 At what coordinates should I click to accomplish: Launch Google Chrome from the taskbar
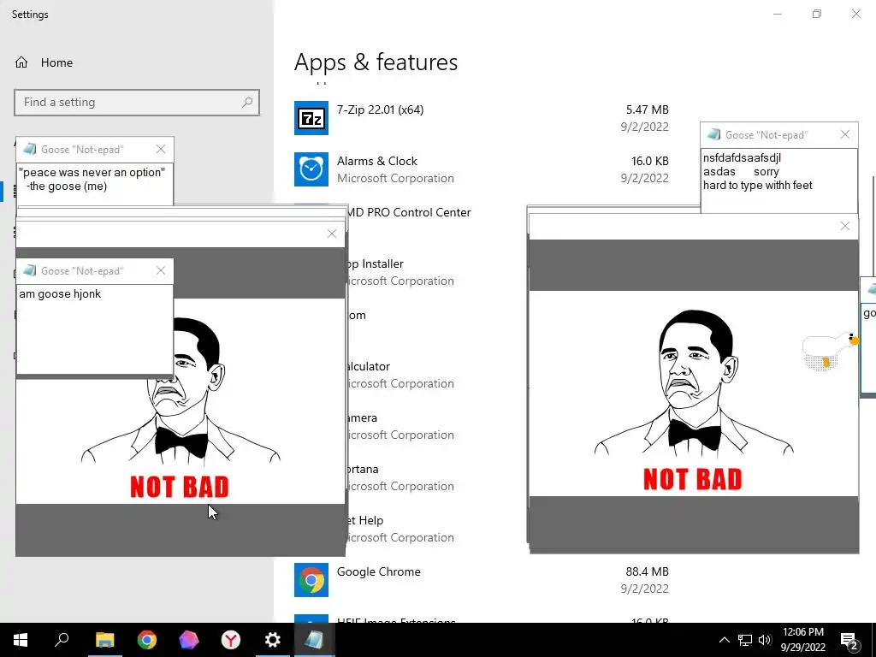click(x=147, y=640)
